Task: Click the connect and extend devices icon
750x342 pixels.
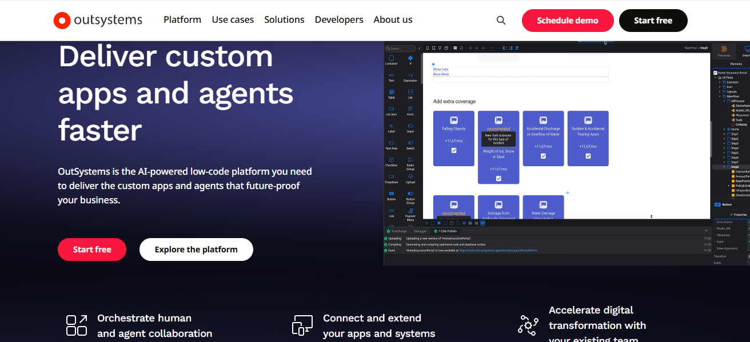Action: 302,325
